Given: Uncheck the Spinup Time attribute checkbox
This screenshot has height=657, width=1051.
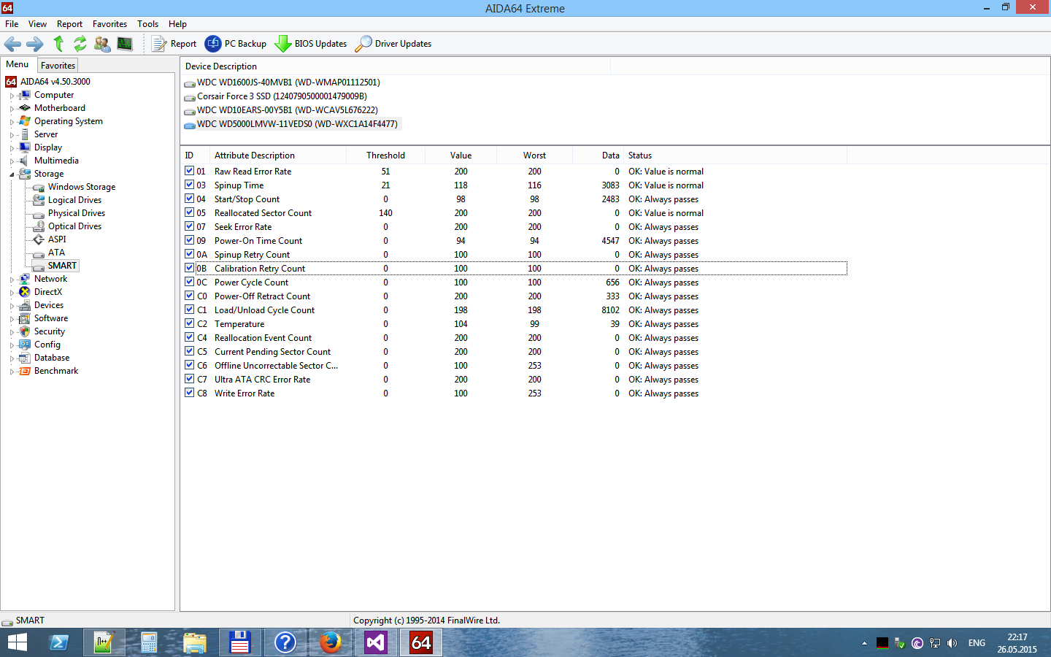Looking at the screenshot, I should [x=189, y=185].
